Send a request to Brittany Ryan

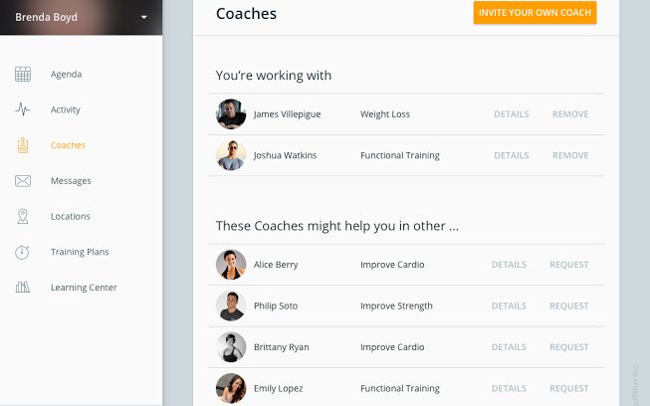click(x=568, y=347)
